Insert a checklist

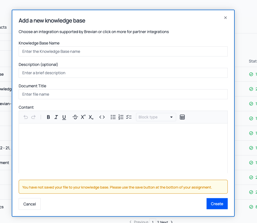pyautogui.click(x=129, y=117)
